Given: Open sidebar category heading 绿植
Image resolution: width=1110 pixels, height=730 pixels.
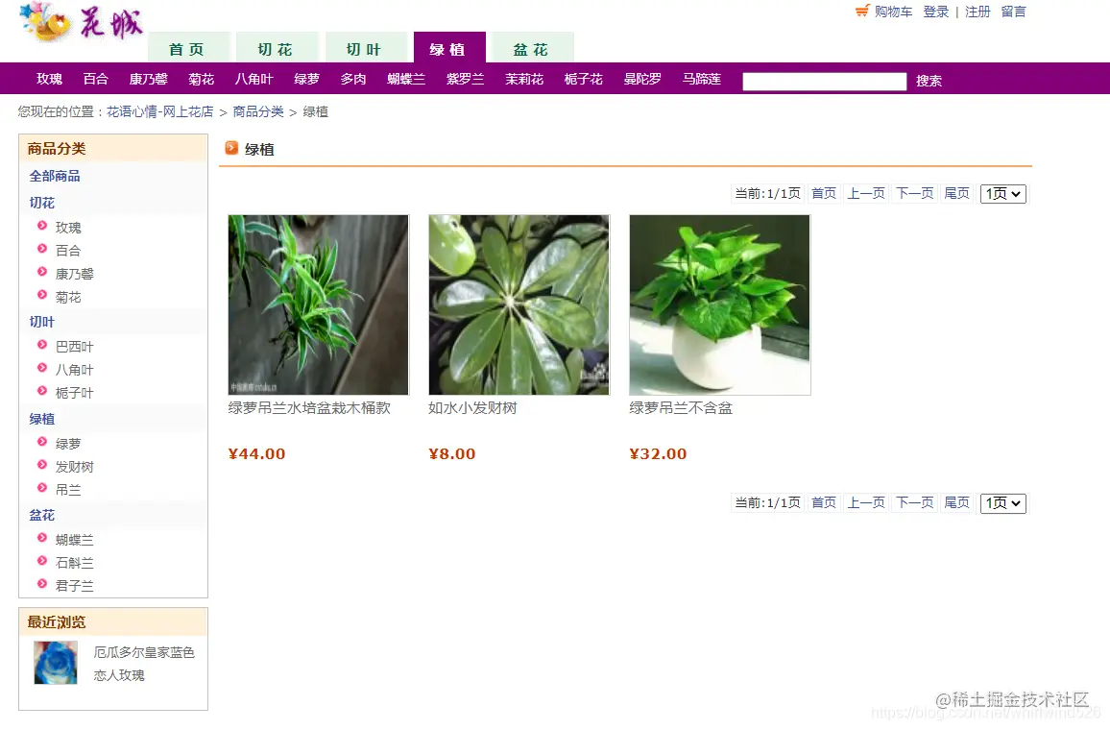Looking at the screenshot, I should 41,419.
